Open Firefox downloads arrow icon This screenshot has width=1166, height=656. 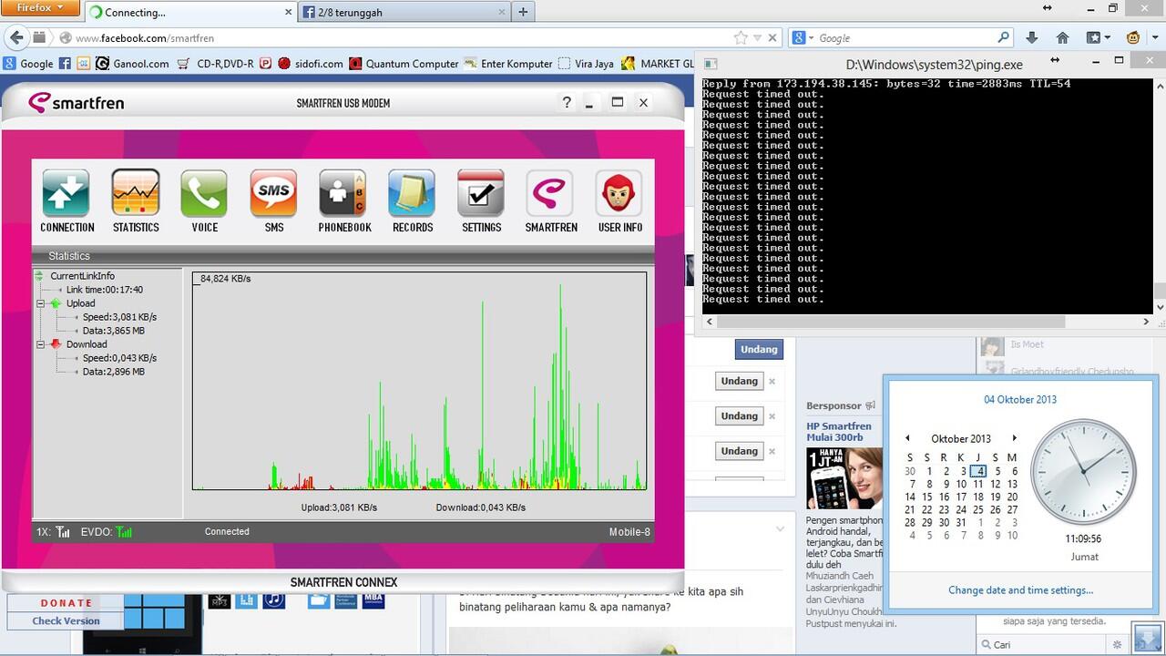1031,38
